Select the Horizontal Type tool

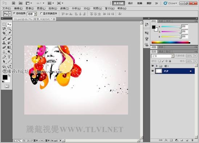click(x=9, y=57)
